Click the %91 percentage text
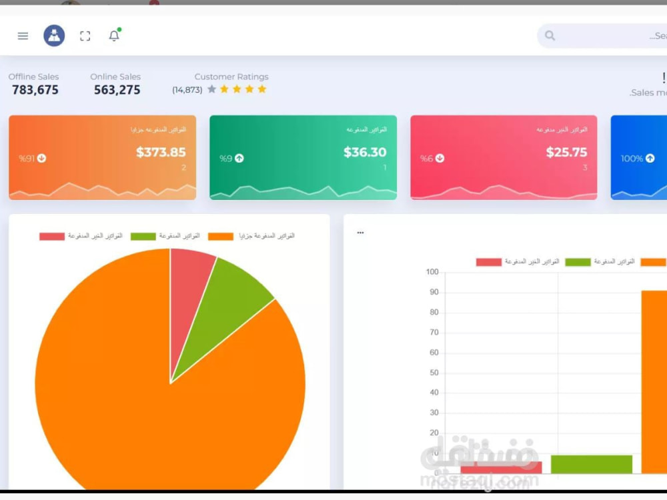Image resolution: width=667 pixels, height=500 pixels. coord(27,159)
